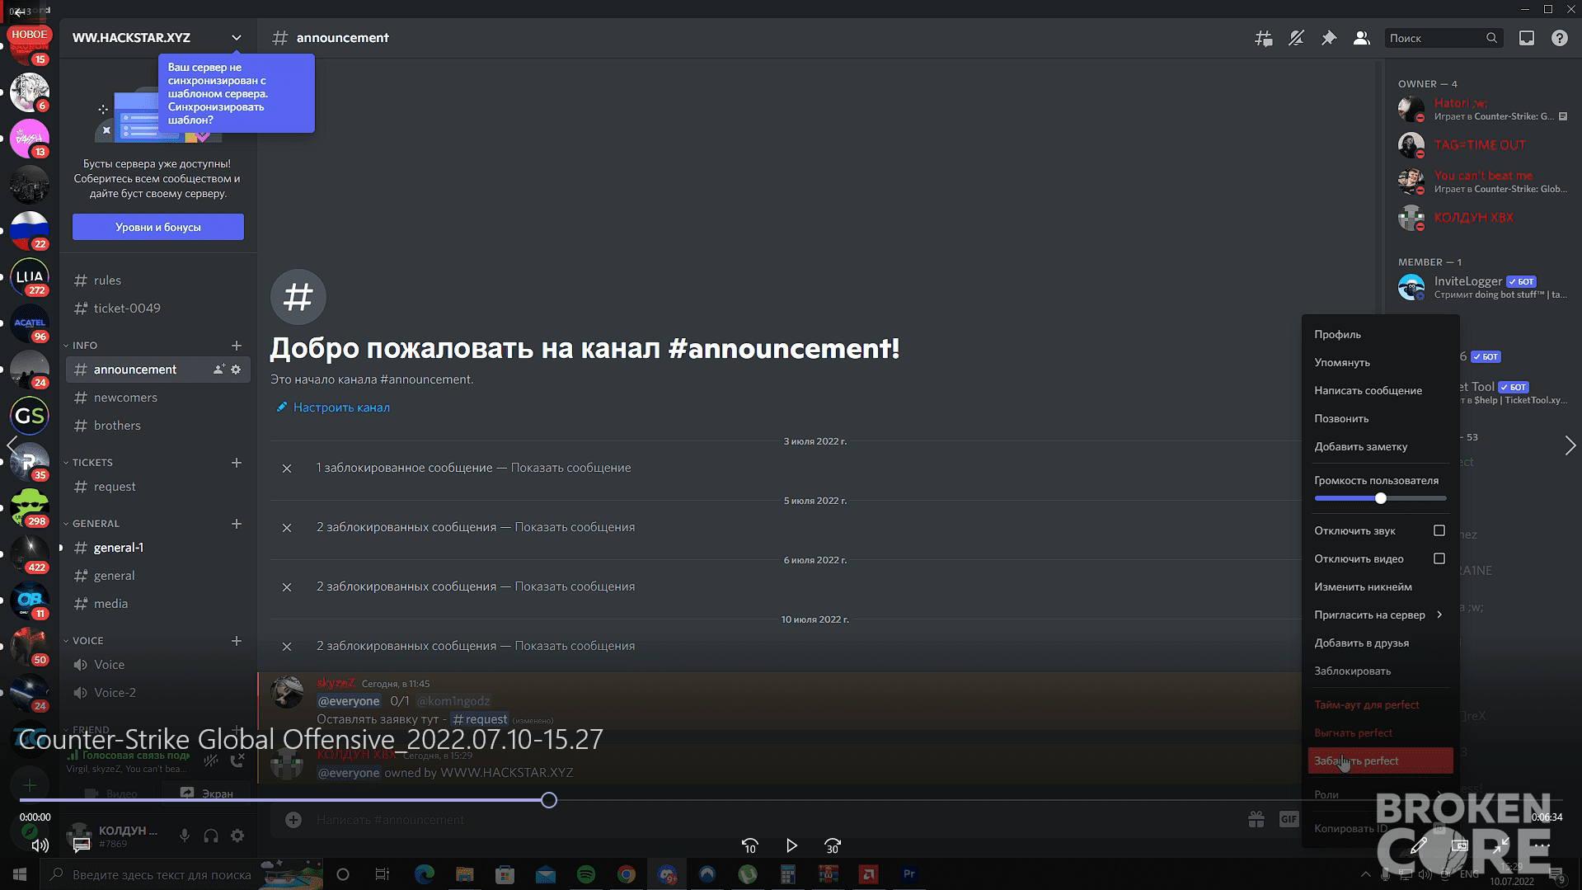The image size is (1582, 890).
Task: Check the 'Отключить звук' checkbox
Action: click(x=1439, y=530)
